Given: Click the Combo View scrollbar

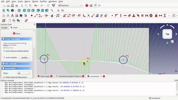Looking at the screenshot, I should coord(34,54).
